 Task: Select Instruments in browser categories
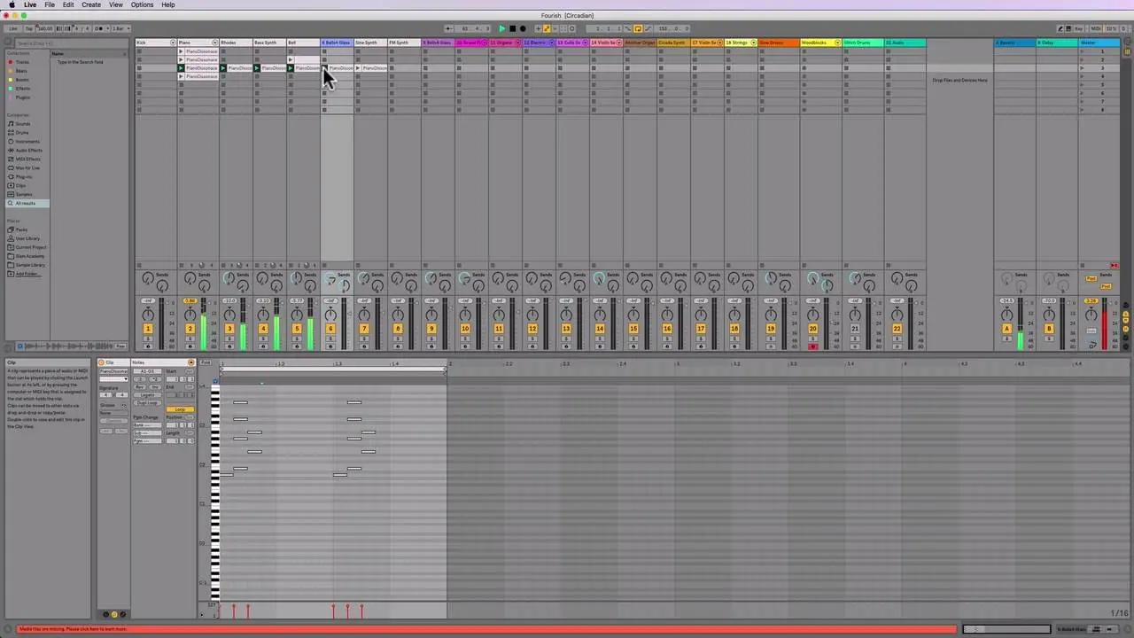[x=27, y=142]
